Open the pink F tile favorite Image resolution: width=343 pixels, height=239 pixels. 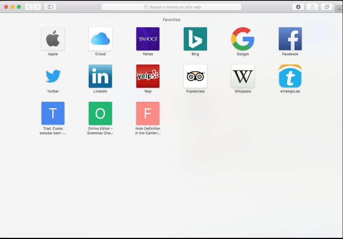[x=148, y=114]
